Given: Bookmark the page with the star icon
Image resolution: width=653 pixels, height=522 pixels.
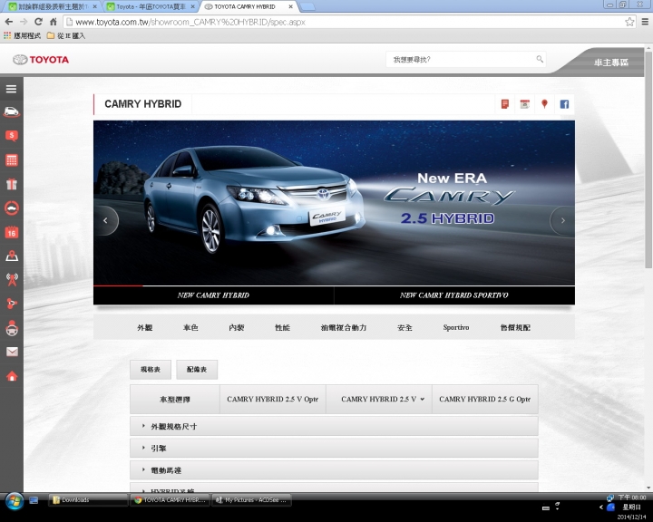Looking at the screenshot, I should click(x=629, y=22).
